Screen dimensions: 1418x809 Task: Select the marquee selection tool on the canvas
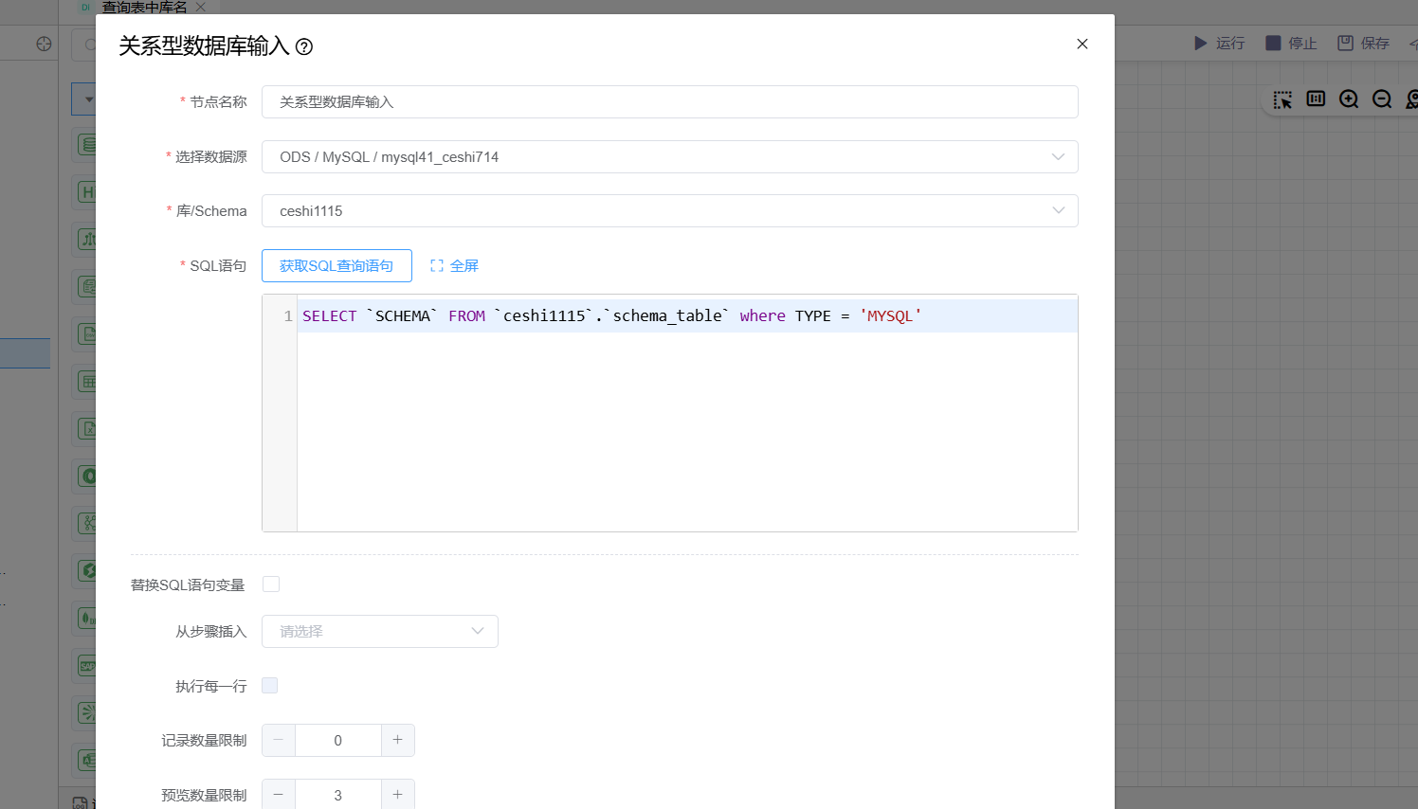[x=1282, y=99]
